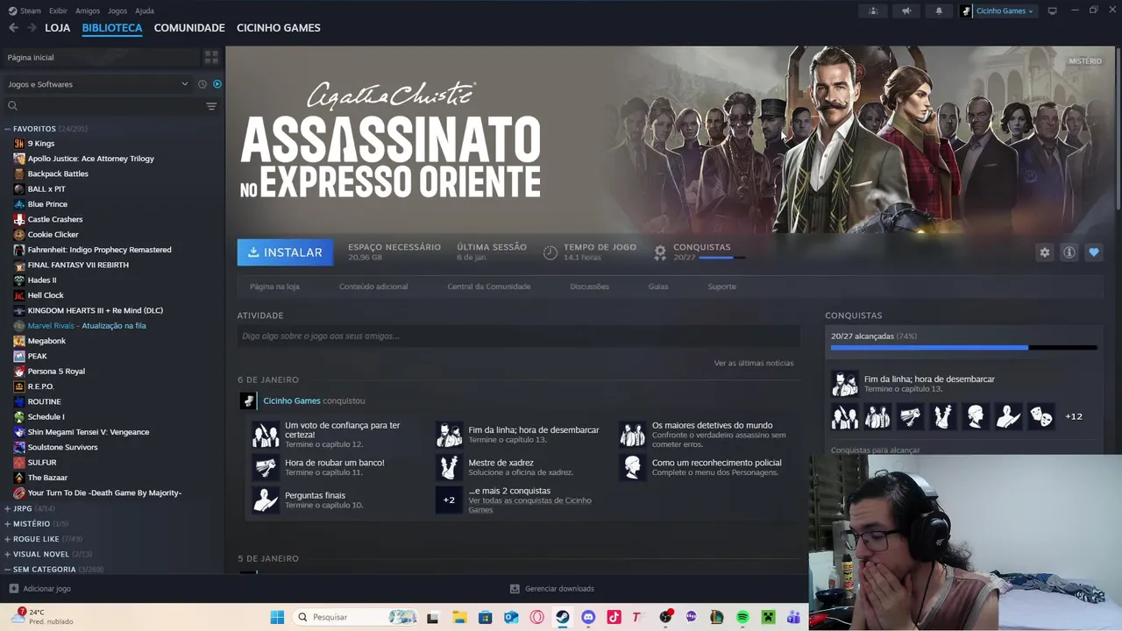Select Hades II in library list
This screenshot has width=1122, height=631.
pos(42,280)
